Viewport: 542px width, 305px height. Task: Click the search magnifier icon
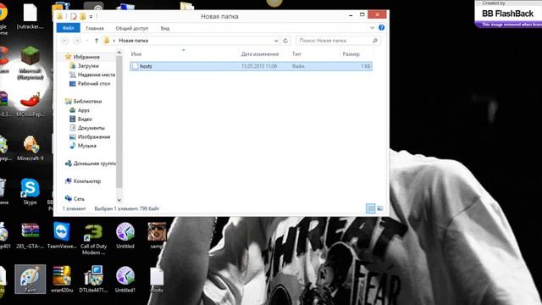click(375, 41)
